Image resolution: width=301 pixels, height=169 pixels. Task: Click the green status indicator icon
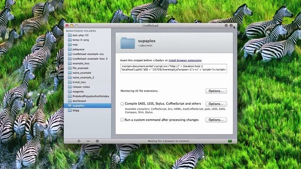tap(230, 141)
